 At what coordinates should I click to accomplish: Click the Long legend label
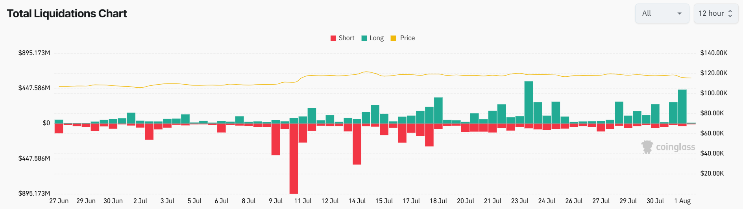tap(377, 38)
